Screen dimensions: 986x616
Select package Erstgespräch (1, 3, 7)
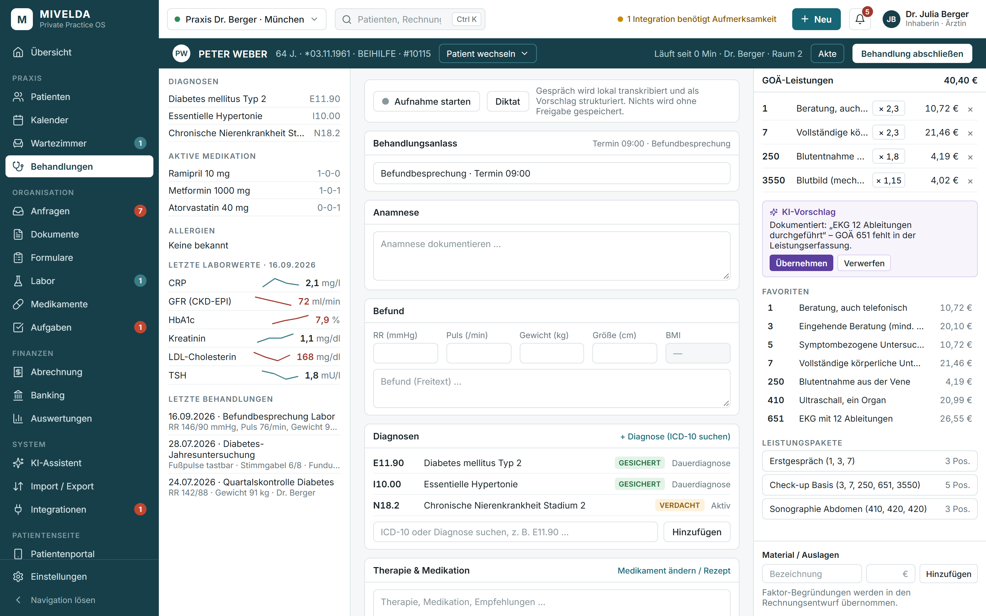coord(870,461)
